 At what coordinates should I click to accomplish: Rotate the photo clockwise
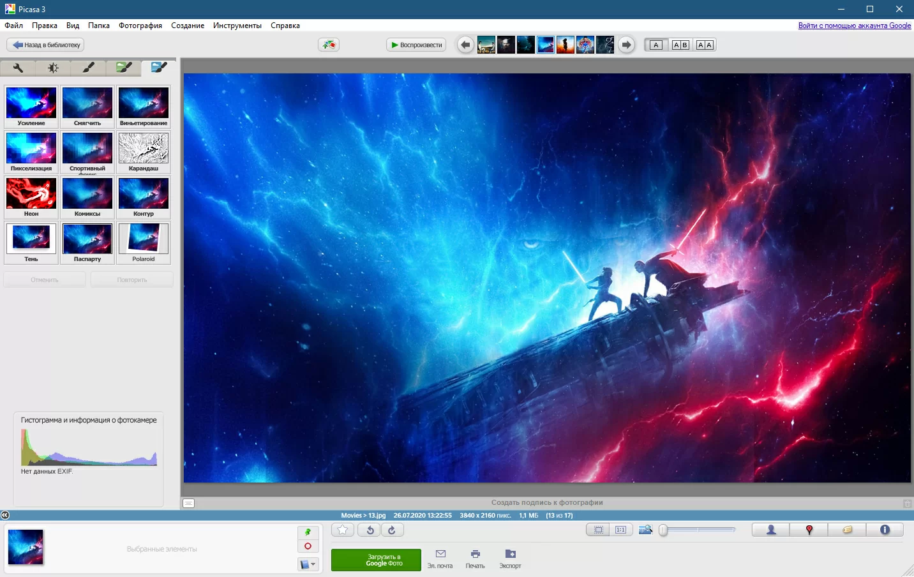coord(392,530)
